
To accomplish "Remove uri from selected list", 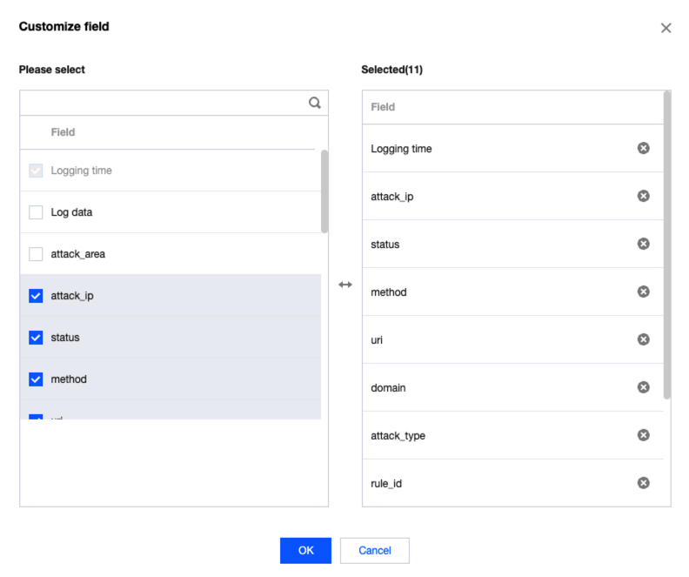I will [x=643, y=339].
